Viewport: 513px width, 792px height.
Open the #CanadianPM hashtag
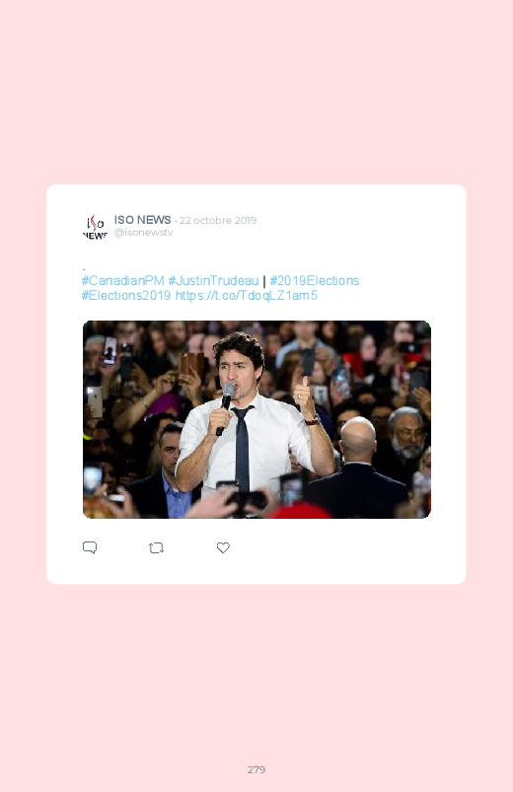tap(122, 280)
